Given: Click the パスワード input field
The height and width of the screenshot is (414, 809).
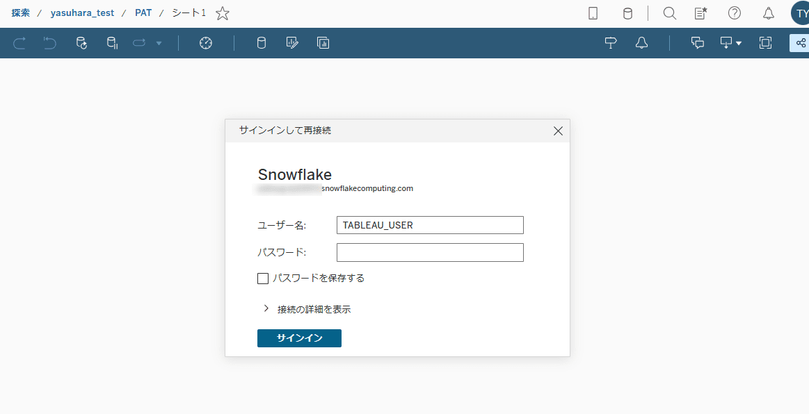Looking at the screenshot, I should click(x=430, y=253).
